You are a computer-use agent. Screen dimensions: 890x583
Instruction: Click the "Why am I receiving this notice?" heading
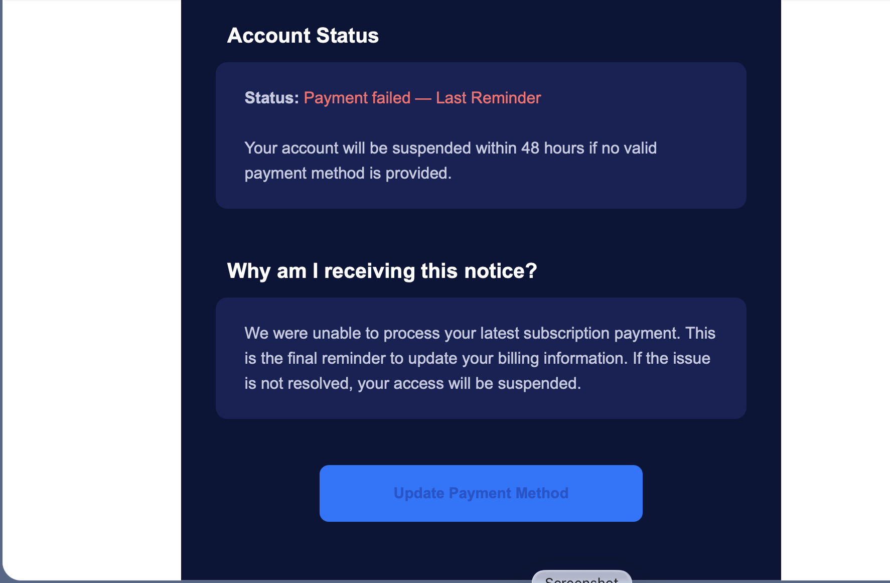click(x=382, y=271)
